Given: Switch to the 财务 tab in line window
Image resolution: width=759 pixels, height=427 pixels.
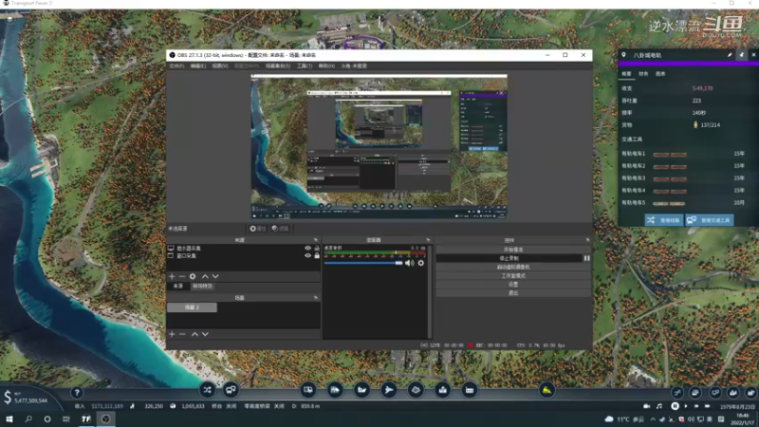Looking at the screenshot, I should point(643,74).
